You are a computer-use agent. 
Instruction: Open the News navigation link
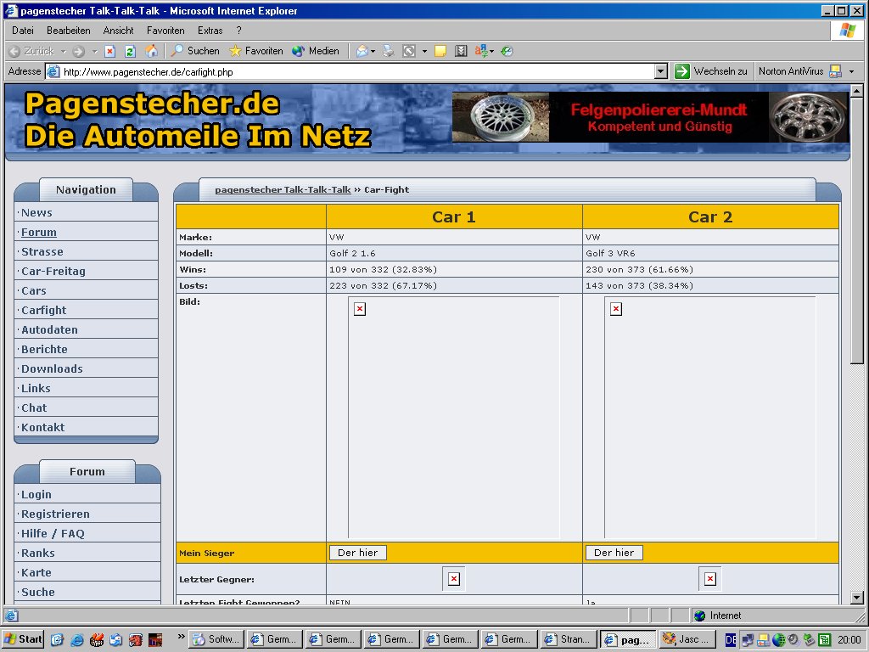36,213
